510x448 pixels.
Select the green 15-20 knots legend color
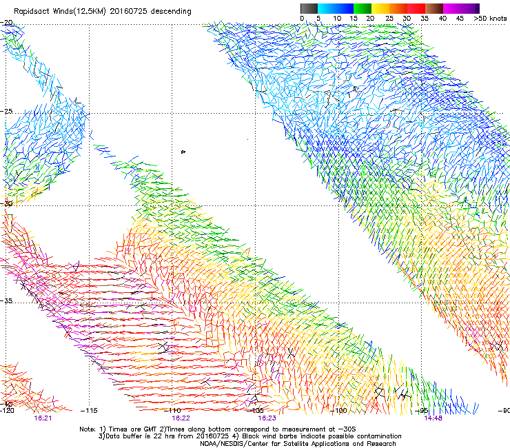(363, 8)
